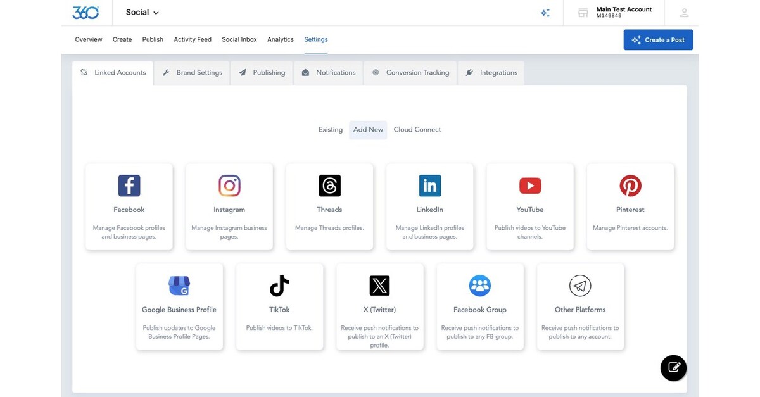Click the Facebook Group people icon

point(480,286)
